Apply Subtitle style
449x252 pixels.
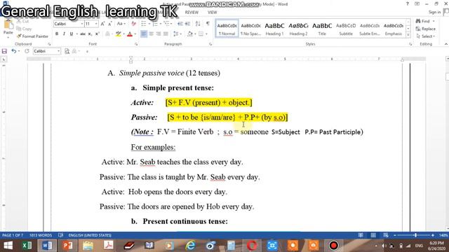[346, 29]
